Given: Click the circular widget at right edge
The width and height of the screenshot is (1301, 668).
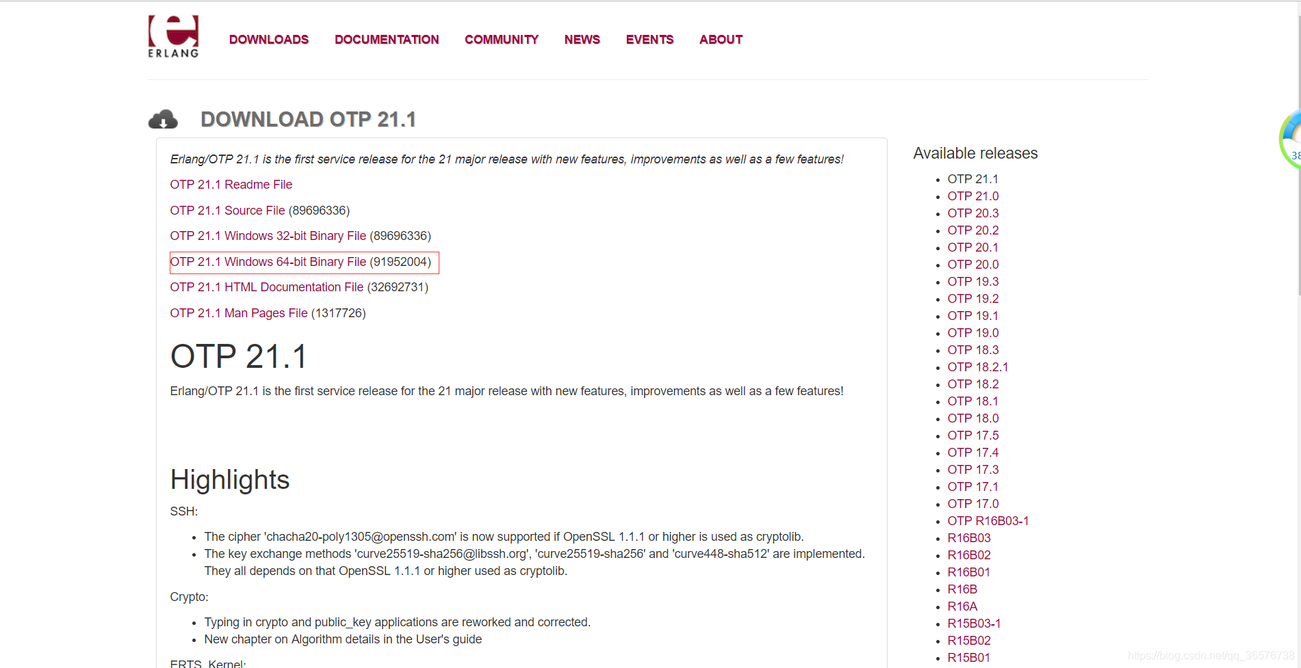Looking at the screenshot, I should [x=1291, y=140].
